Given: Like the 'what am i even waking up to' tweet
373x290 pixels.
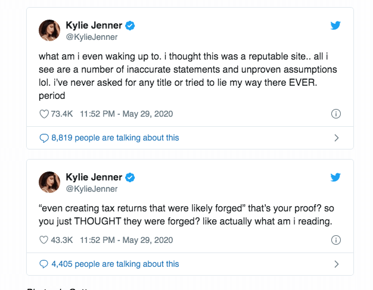Looking at the screenshot, I should (x=43, y=114).
